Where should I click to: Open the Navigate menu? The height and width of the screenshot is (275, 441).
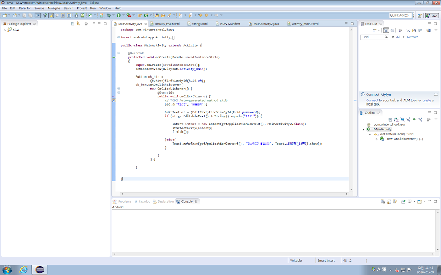pyautogui.click(x=53, y=8)
